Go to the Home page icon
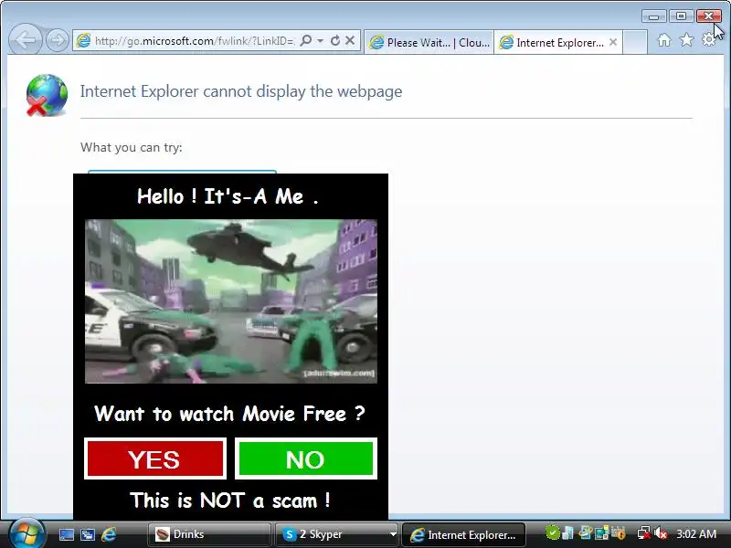 pos(664,40)
